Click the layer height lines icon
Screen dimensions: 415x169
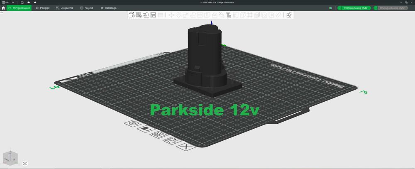(160, 15)
